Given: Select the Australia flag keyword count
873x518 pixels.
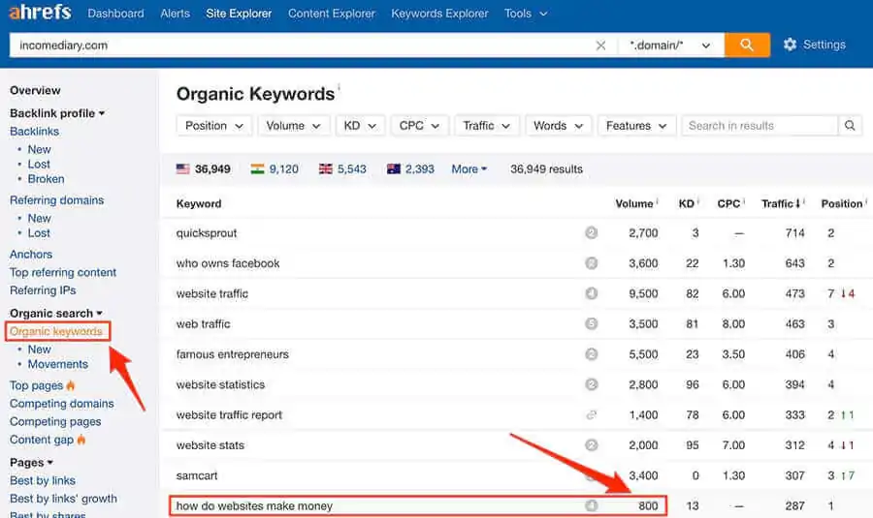Looking at the screenshot, I should (x=410, y=168).
